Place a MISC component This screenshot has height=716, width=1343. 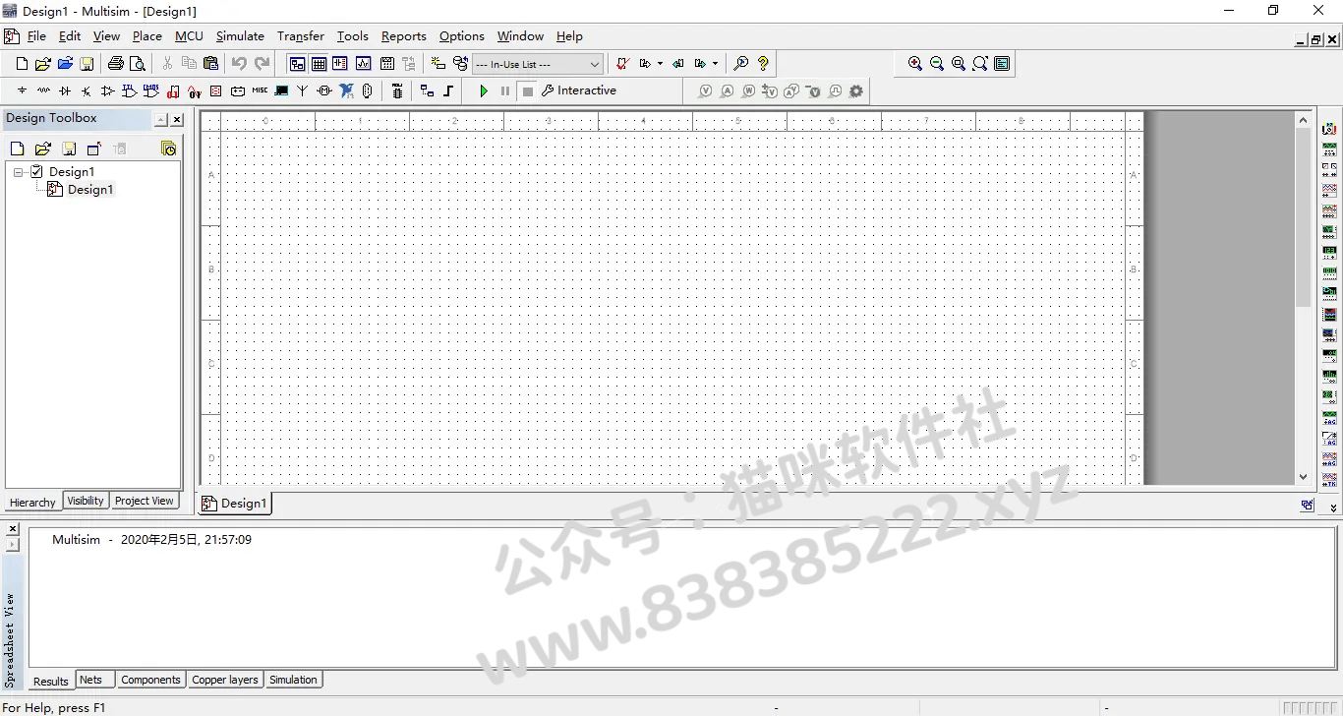pyautogui.click(x=260, y=90)
